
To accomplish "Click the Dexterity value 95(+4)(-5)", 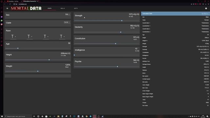I will point(135,26).
